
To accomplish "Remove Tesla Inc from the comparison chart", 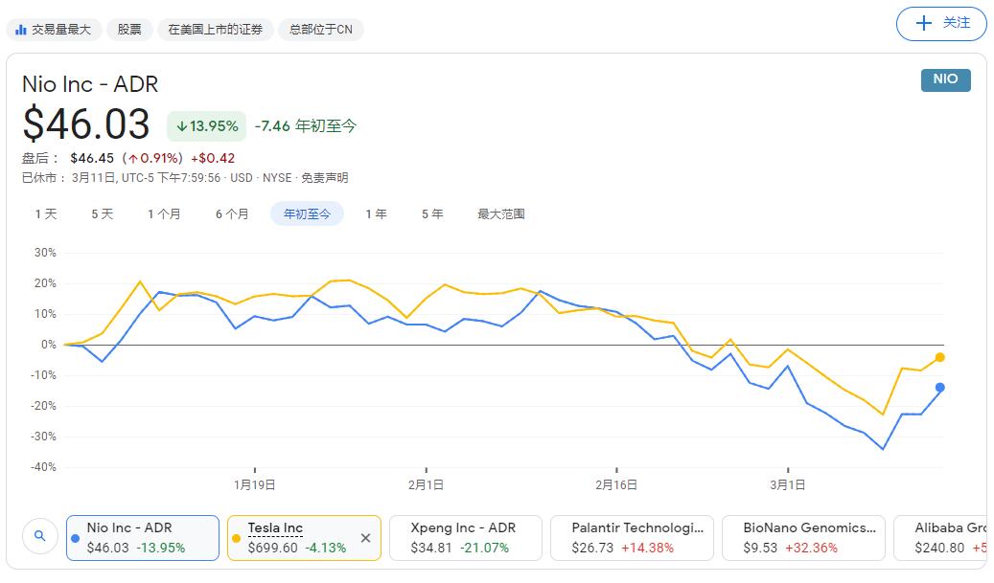I will tap(365, 538).
